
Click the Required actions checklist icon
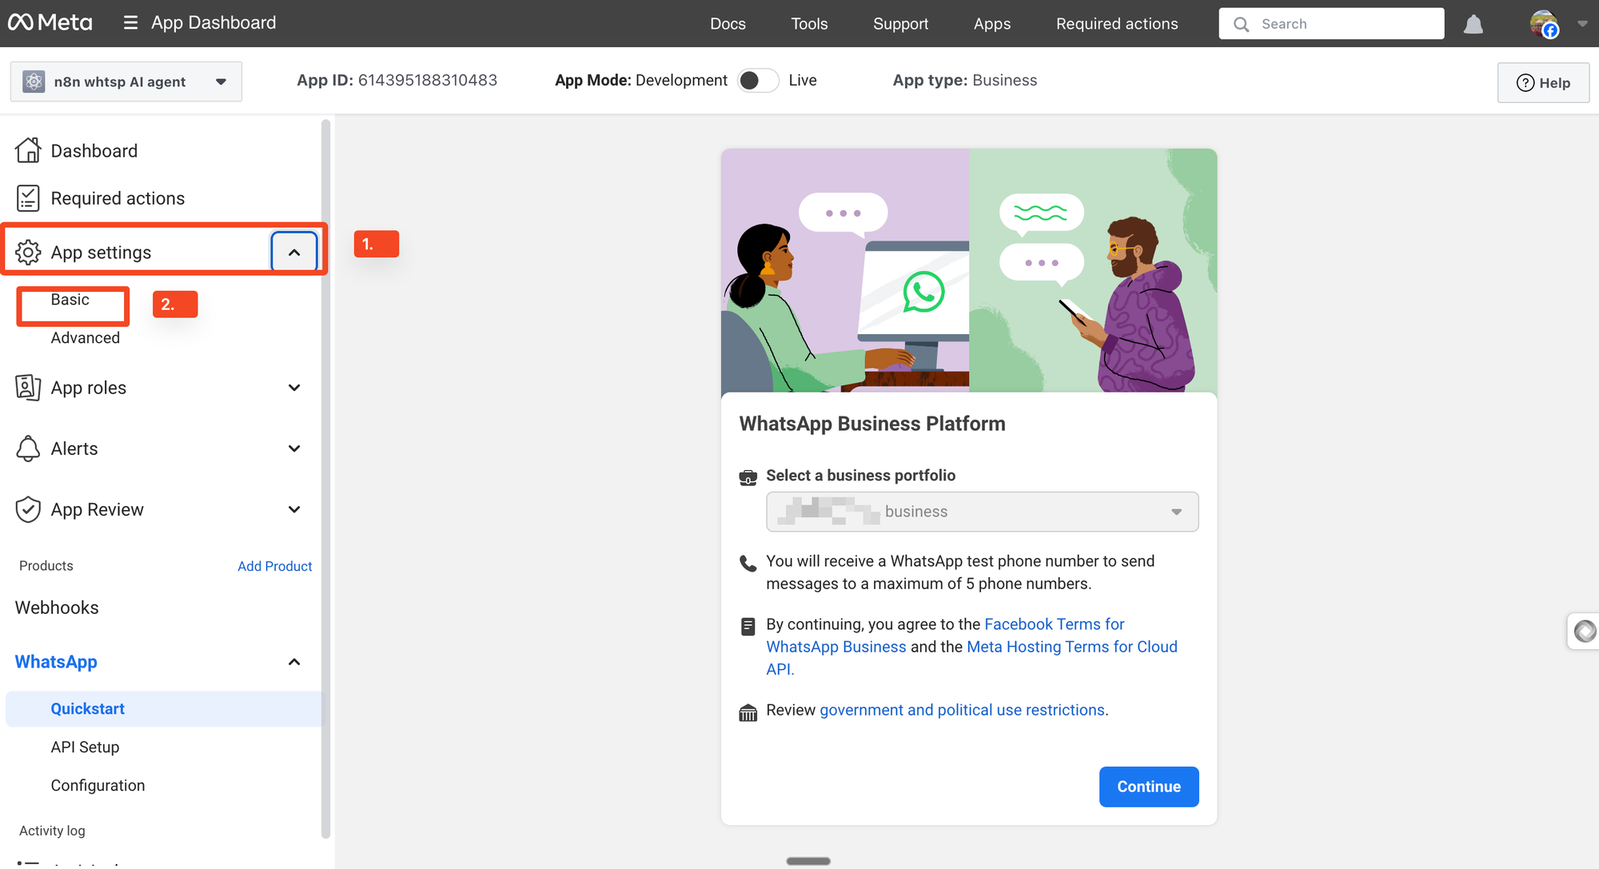point(28,197)
